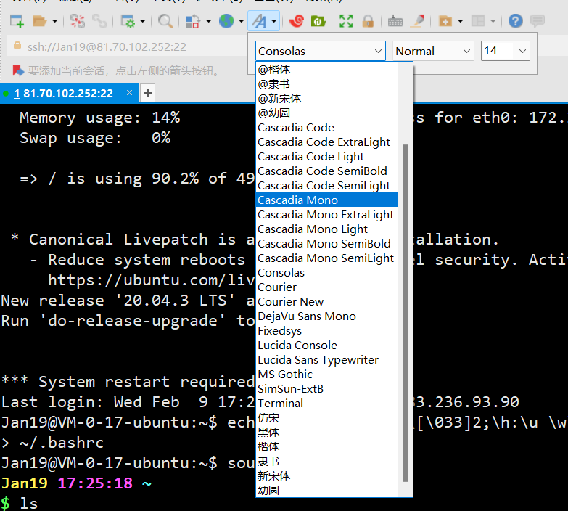Click the padlock lock icon
Image resolution: width=568 pixels, height=511 pixels.
pos(368,21)
